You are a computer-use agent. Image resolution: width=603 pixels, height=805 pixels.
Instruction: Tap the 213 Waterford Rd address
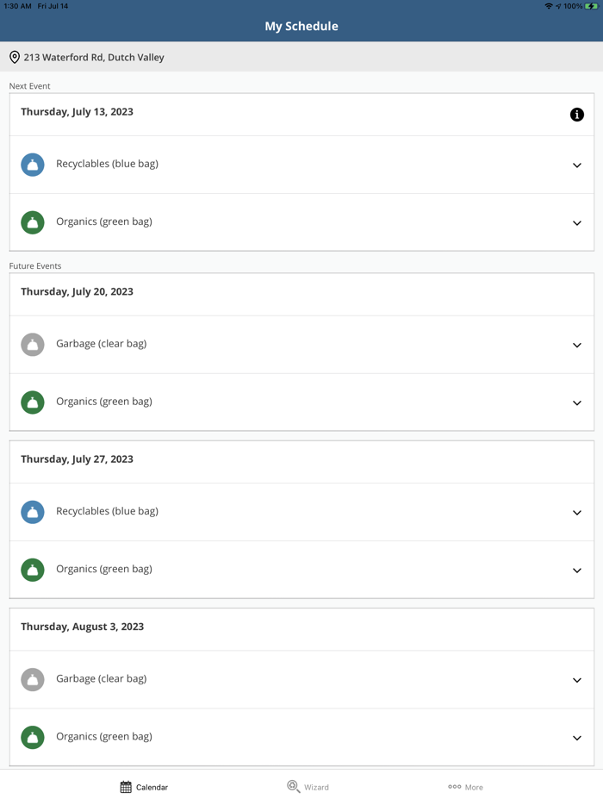(94, 58)
